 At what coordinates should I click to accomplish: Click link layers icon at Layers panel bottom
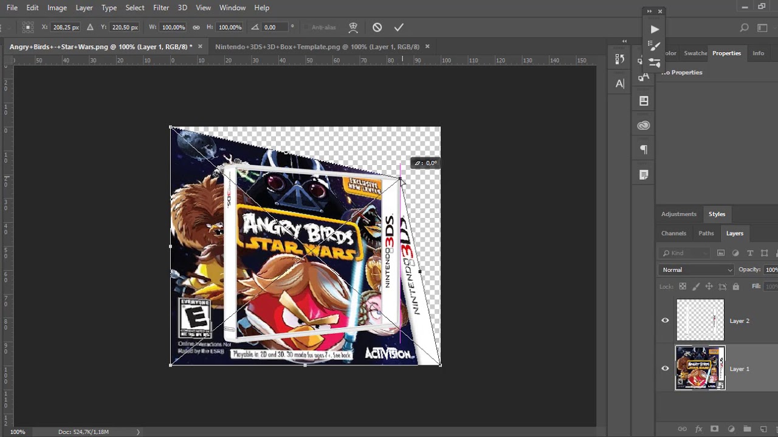683,429
